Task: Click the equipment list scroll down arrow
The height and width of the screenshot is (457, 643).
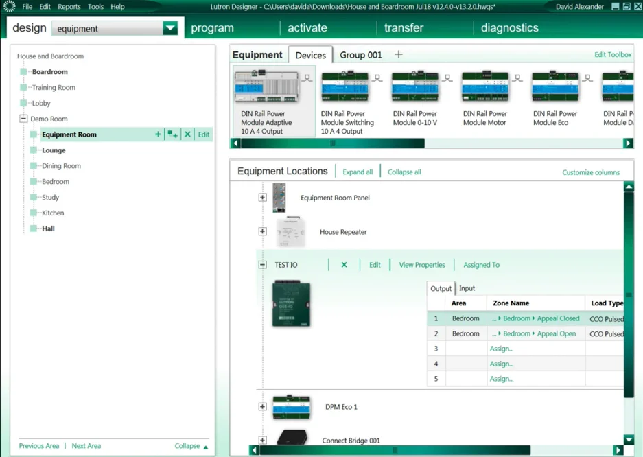Action: (629, 440)
